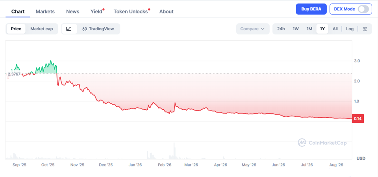Click the May '26 axis label
Image resolution: width=378 pixels, height=177 pixels.
249,165
